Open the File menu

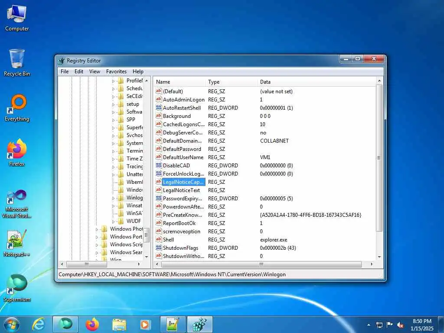(65, 72)
